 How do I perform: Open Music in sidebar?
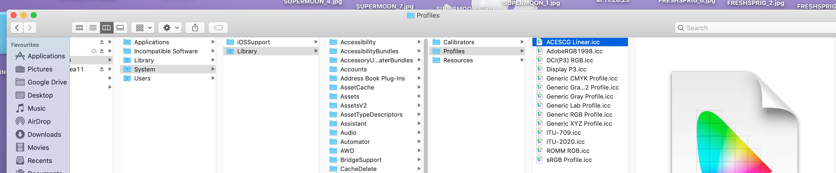(30, 108)
